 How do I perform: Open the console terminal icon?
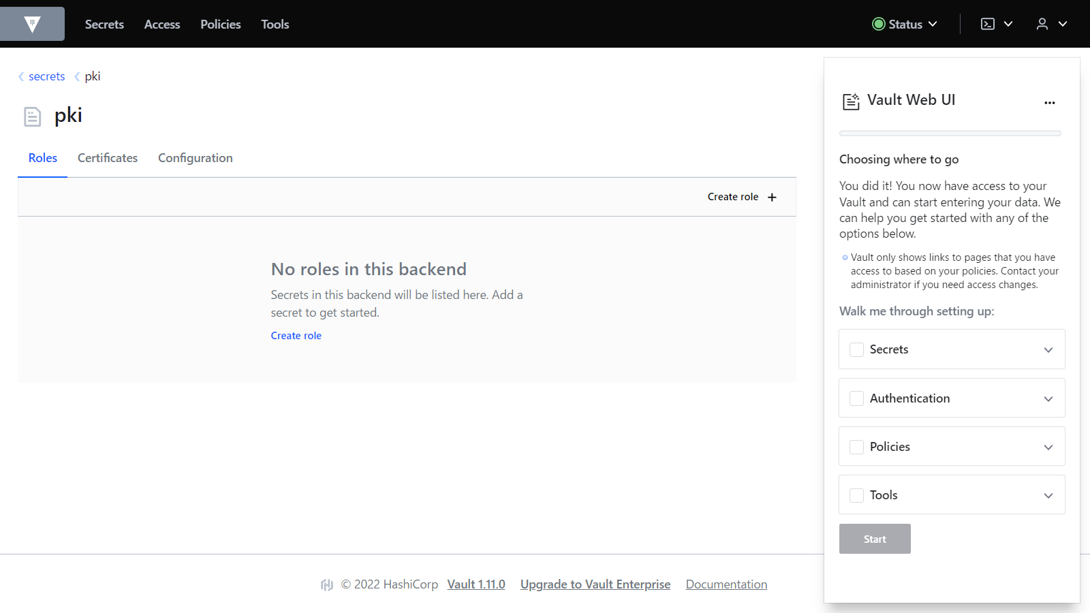(987, 25)
